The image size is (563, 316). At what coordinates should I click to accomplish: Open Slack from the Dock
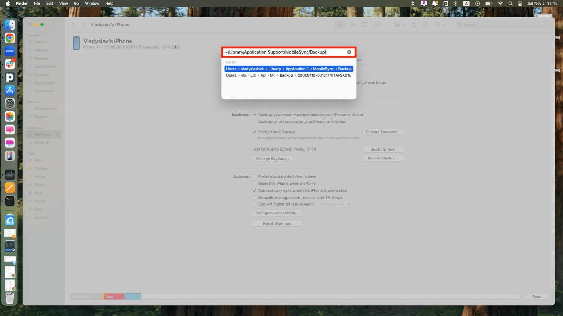10,64
